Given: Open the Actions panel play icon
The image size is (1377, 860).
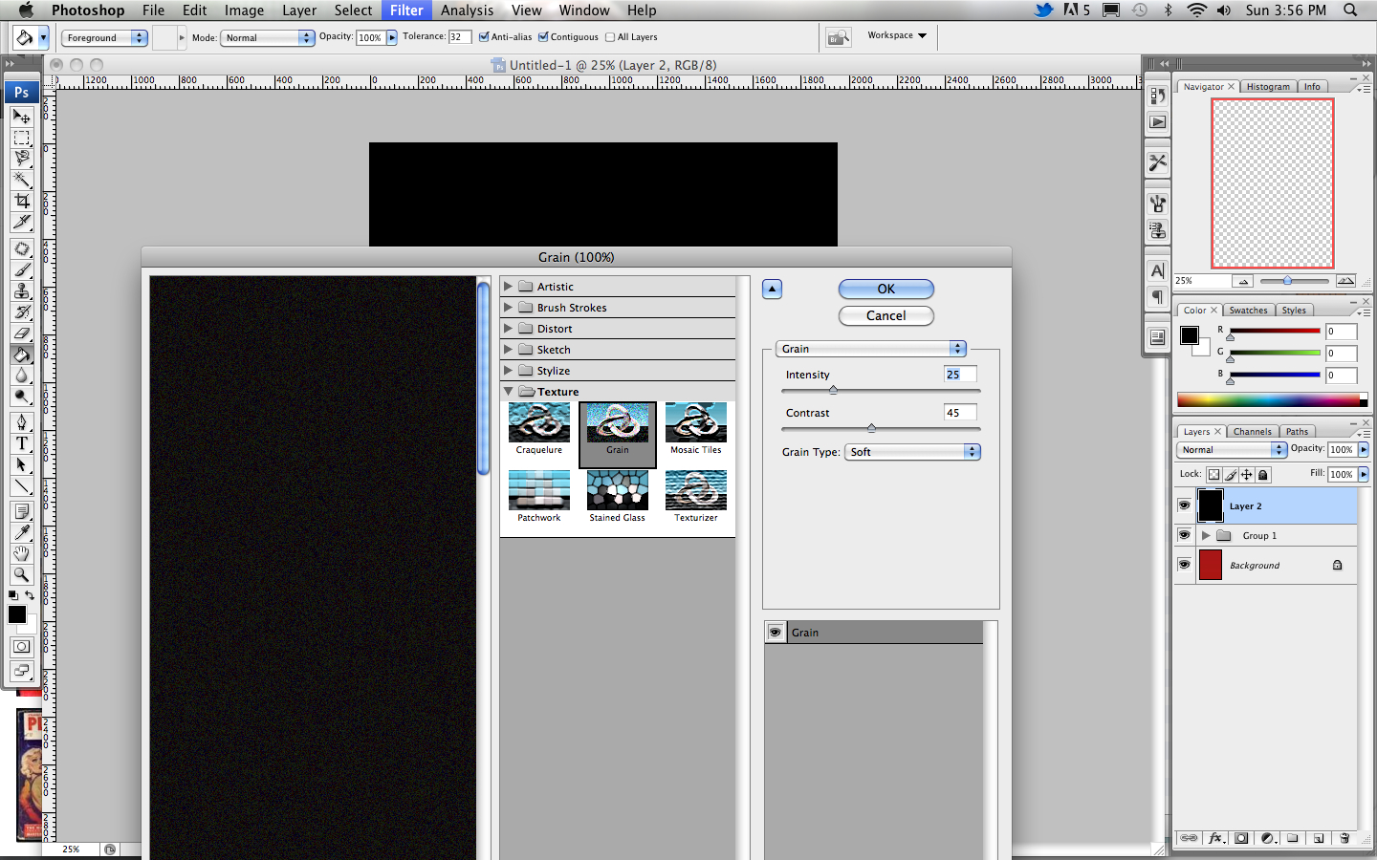Looking at the screenshot, I should click(1157, 122).
